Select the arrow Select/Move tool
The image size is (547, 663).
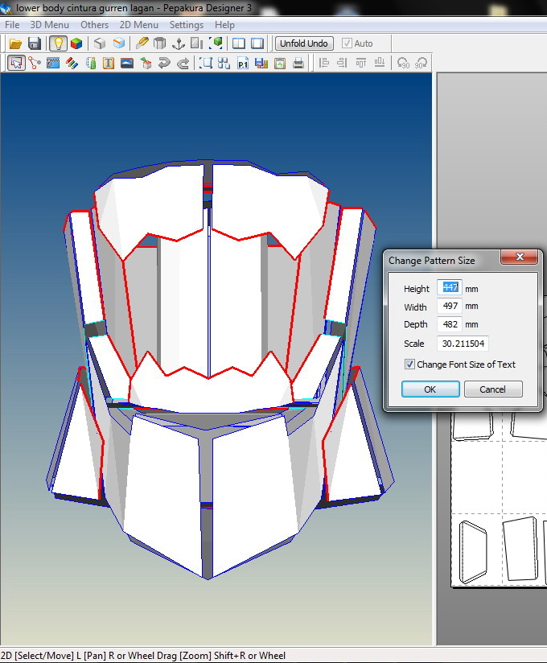tap(15, 63)
